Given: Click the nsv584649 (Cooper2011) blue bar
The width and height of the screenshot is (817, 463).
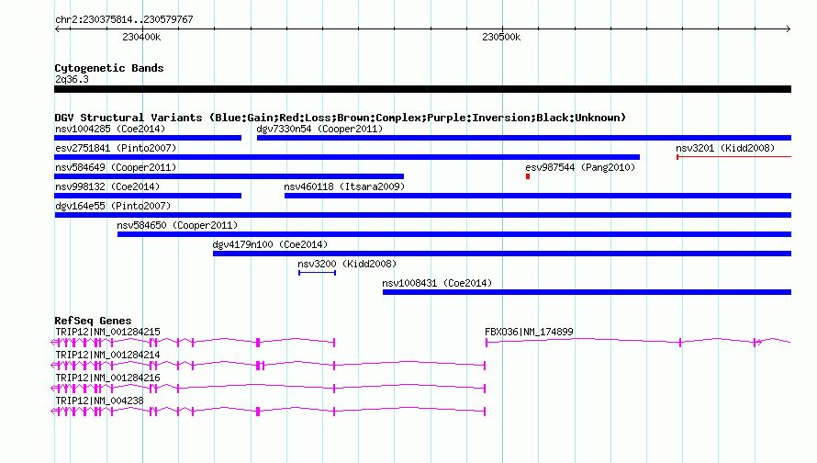Looking at the screenshot, I should (x=229, y=176).
